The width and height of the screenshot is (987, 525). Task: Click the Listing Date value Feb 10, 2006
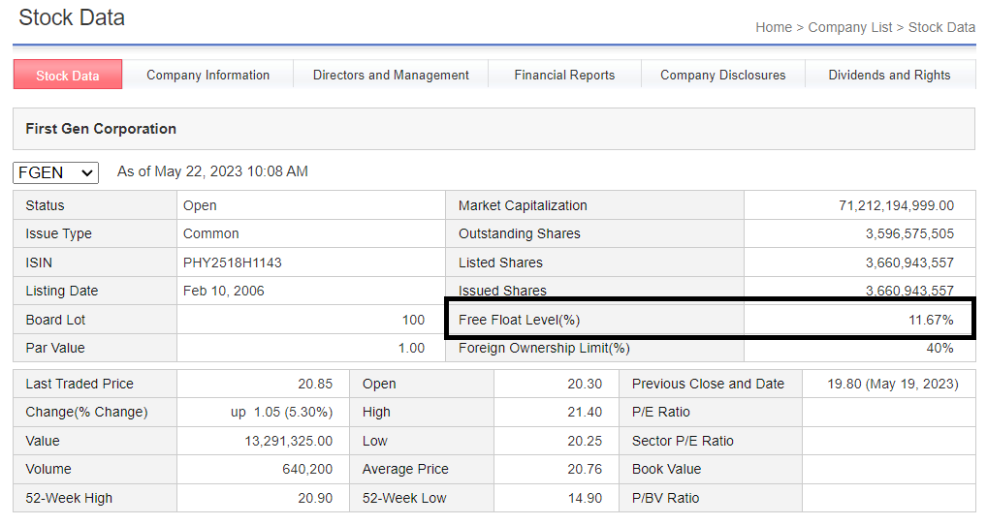[223, 292]
